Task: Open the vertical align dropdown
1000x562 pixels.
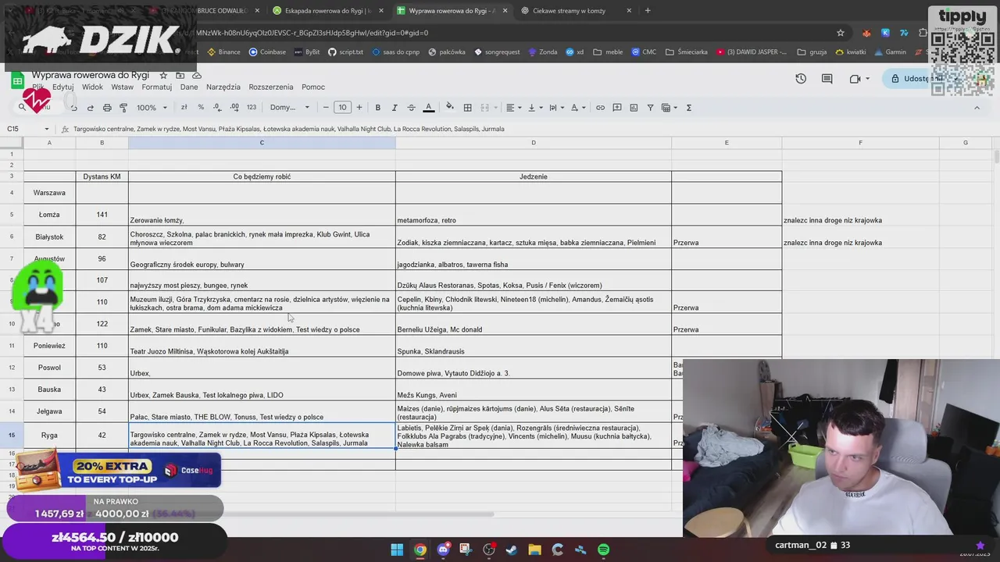Action: pyautogui.click(x=534, y=108)
